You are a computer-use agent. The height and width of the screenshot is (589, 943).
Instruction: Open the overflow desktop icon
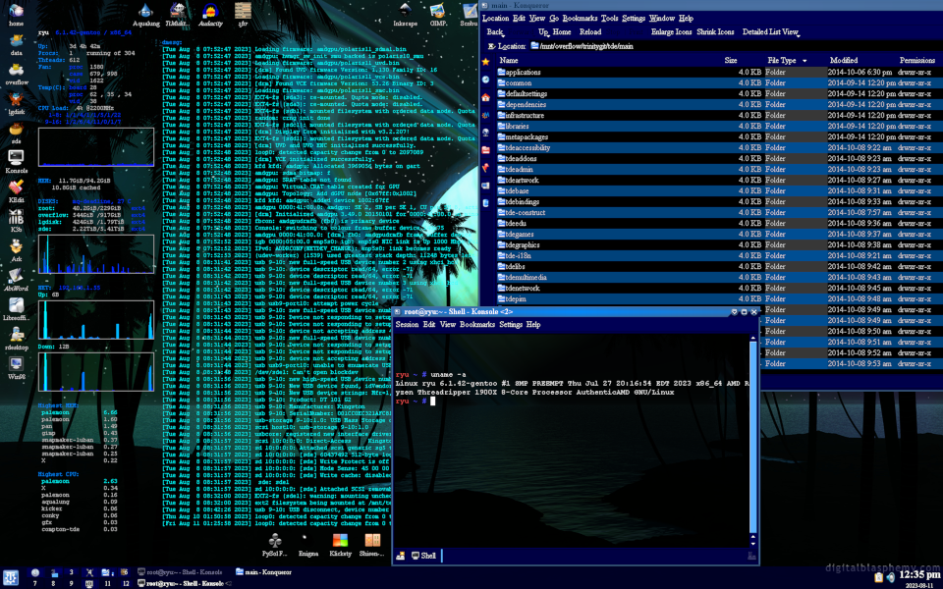click(x=17, y=73)
